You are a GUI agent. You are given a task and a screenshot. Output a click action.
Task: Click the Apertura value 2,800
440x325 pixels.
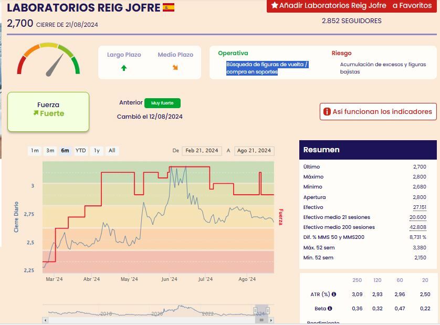420,197
